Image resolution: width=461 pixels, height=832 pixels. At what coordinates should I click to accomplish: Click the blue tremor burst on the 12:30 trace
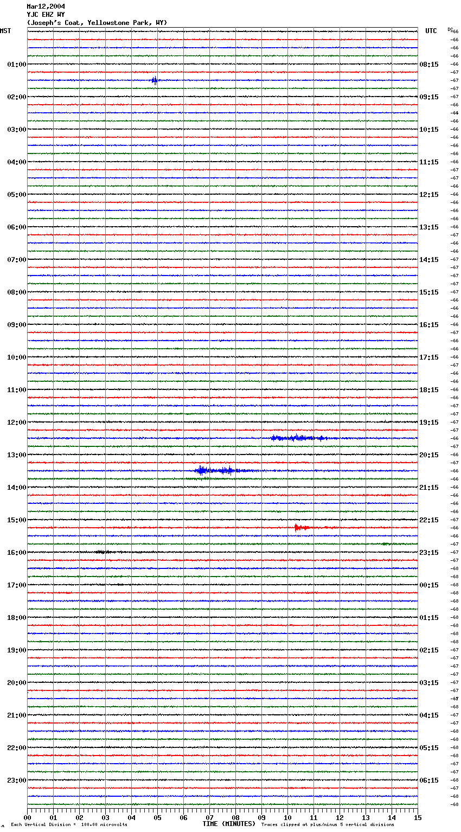[297, 438]
